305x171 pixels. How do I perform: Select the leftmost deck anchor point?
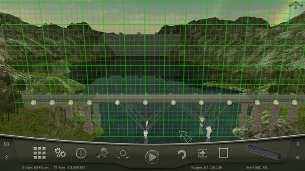(x=33, y=103)
